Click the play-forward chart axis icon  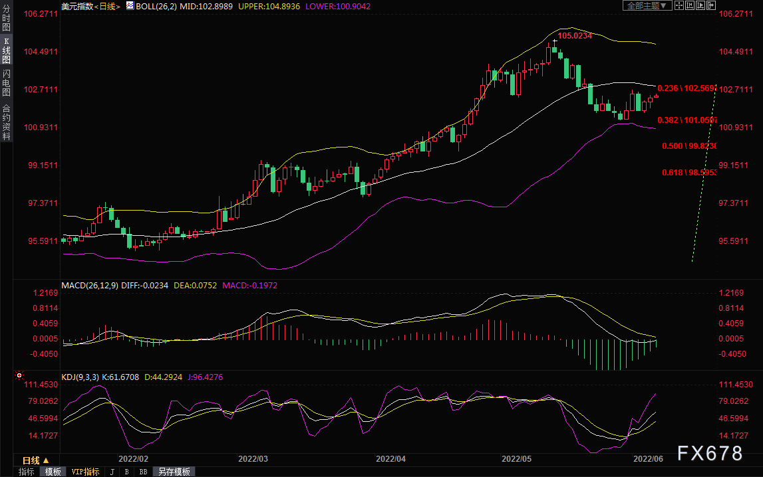pyautogui.click(x=700, y=5)
